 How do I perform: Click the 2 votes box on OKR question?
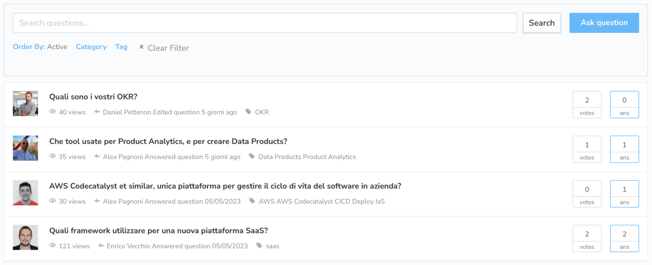pos(587,105)
